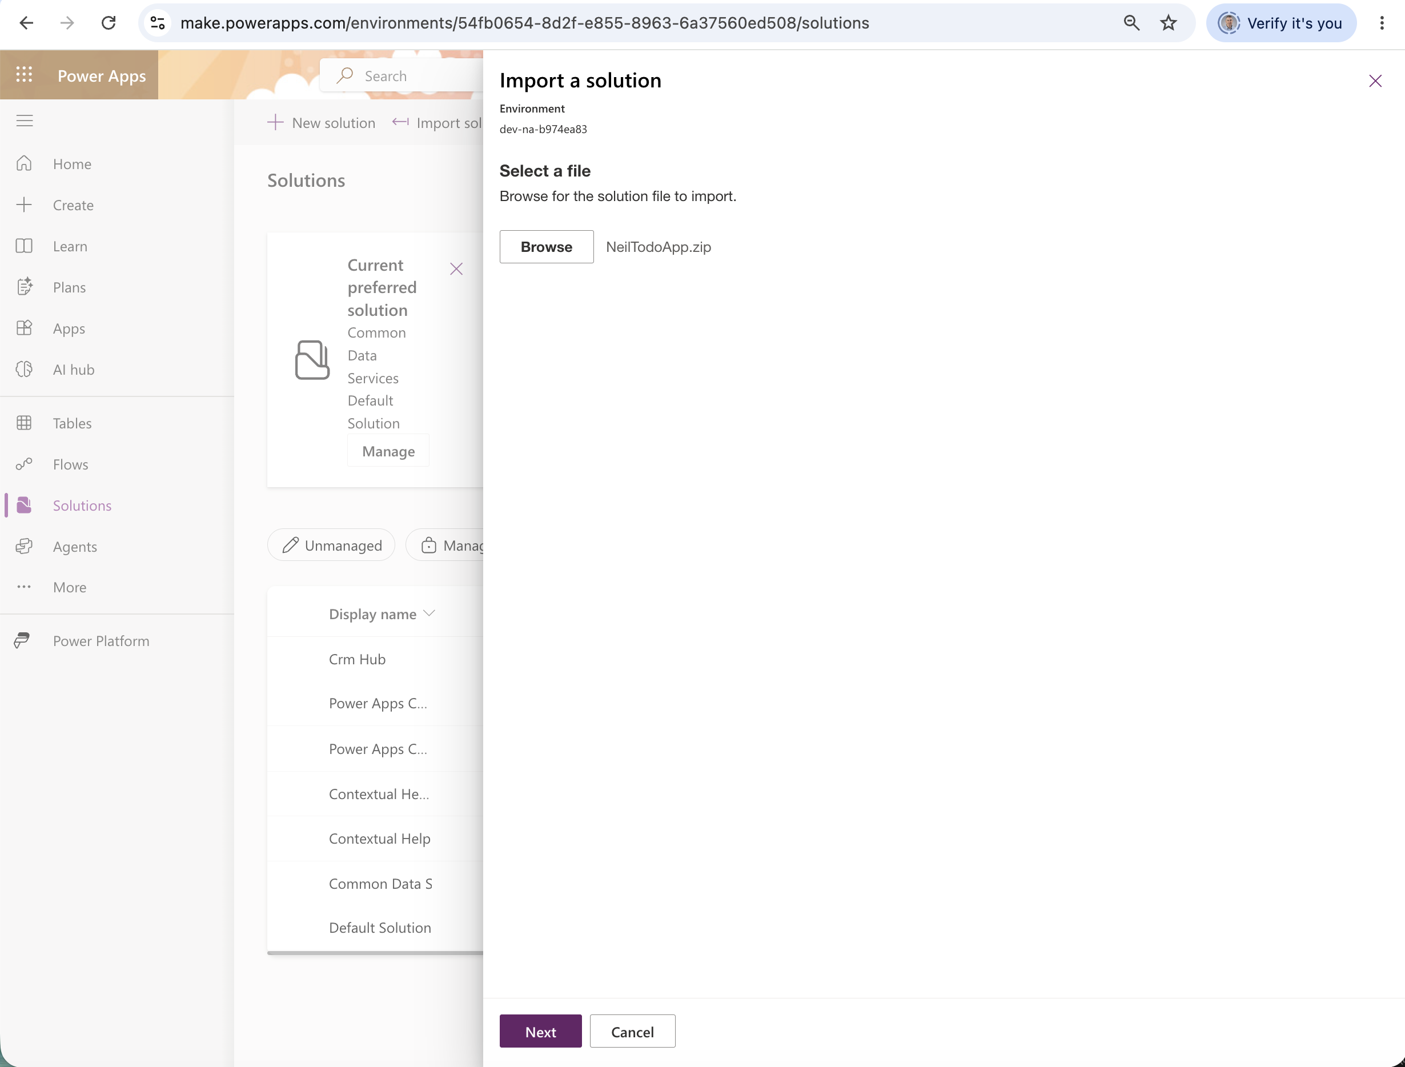
Task: Click the Solutions icon in sidebar
Action: click(x=24, y=505)
